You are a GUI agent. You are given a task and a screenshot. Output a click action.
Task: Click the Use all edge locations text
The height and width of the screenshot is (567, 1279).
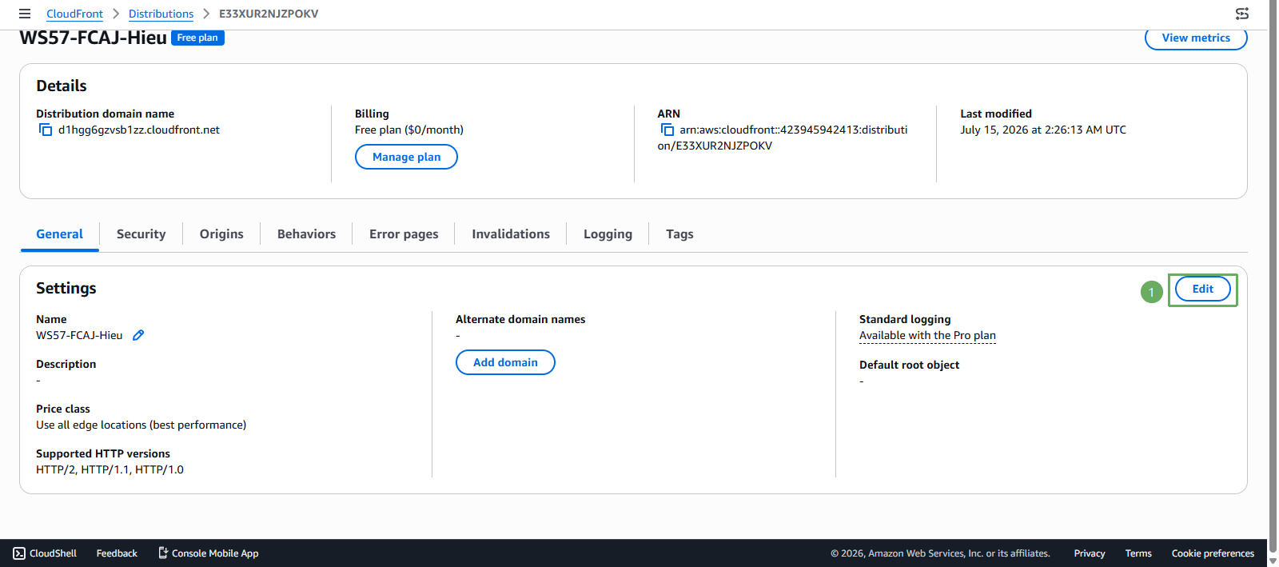(x=141, y=425)
